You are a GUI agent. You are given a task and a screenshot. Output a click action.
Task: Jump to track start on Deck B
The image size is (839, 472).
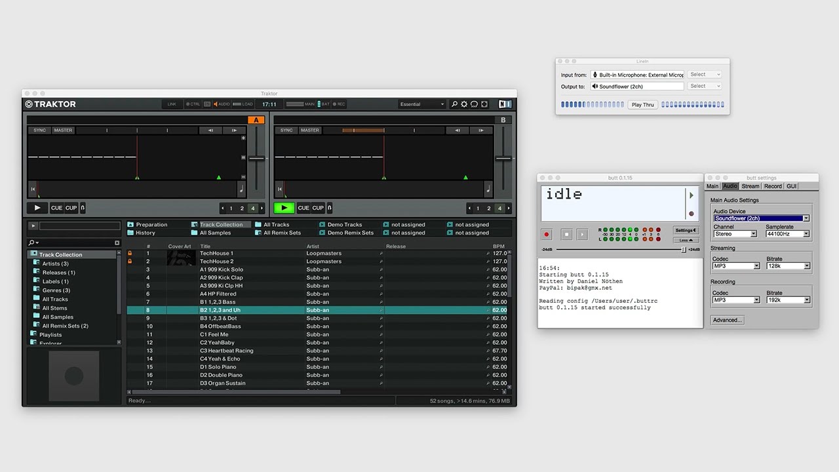click(279, 189)
